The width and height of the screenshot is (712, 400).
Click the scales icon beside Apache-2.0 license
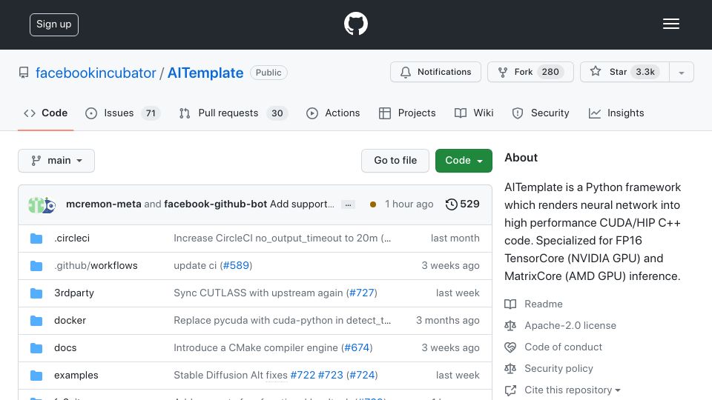tap(510, 326)
